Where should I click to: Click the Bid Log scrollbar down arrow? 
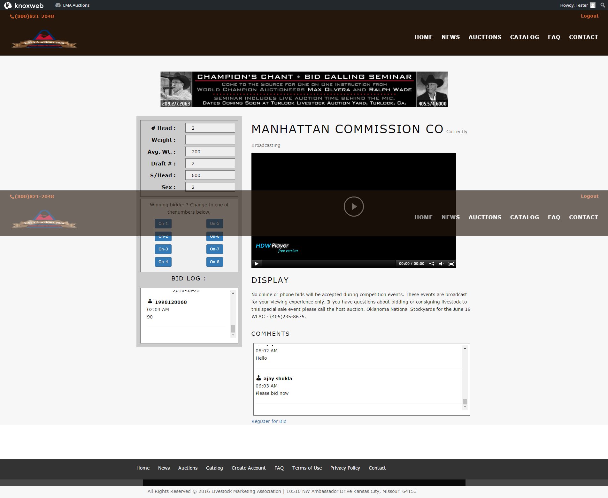(233, 335)
